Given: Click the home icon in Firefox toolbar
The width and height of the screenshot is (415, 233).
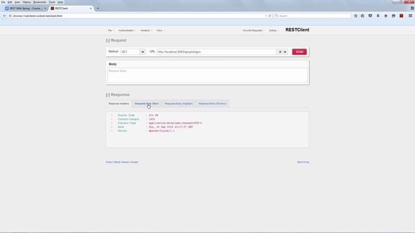Looking at the screenshot, I should pos(386,16).
